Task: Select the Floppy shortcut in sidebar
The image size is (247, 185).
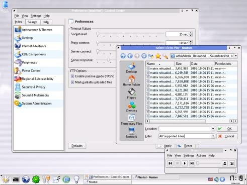Action: click(x=131, y=94)
